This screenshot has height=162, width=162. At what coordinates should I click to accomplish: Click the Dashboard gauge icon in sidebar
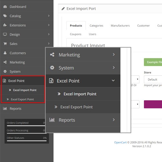(x=5, y=7)
